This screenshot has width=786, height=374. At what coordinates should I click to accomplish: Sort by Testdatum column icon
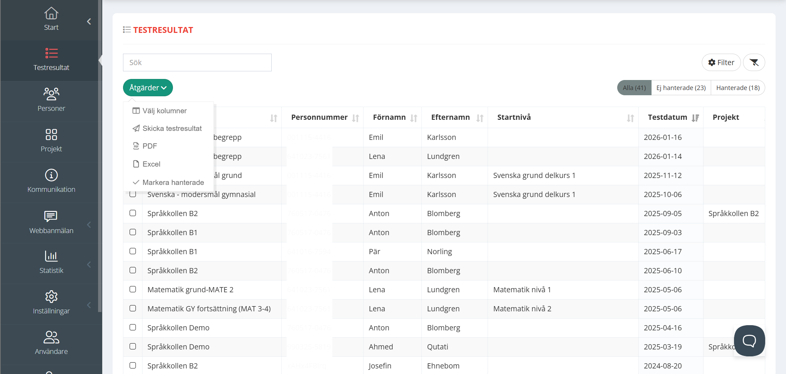pyautogui.click(x=695, y=118)
